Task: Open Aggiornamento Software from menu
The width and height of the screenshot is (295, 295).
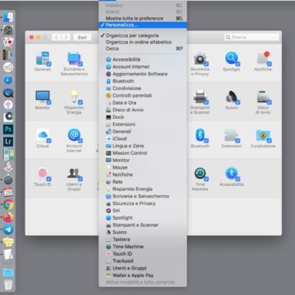Action: point(143,74)
